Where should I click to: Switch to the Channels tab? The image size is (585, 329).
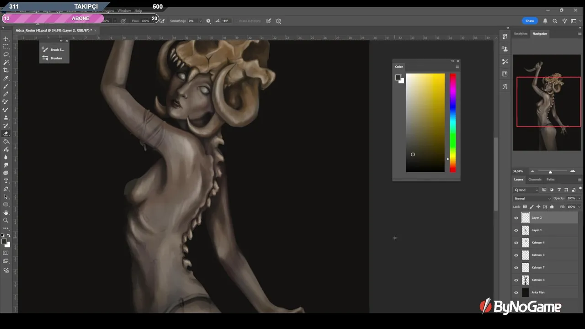click(x=535, y=180)
